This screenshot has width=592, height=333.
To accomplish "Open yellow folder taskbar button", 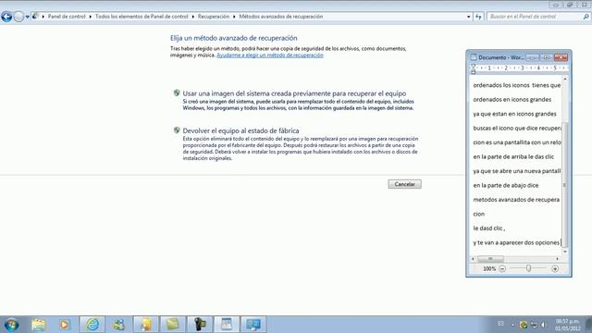I will (146, 325).
